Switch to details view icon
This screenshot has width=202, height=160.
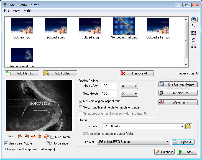tap(193, 46)
